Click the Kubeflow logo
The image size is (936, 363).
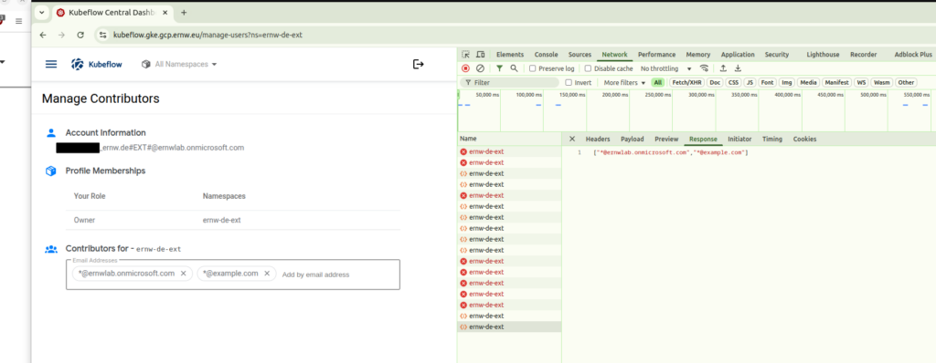coord(97,65)
